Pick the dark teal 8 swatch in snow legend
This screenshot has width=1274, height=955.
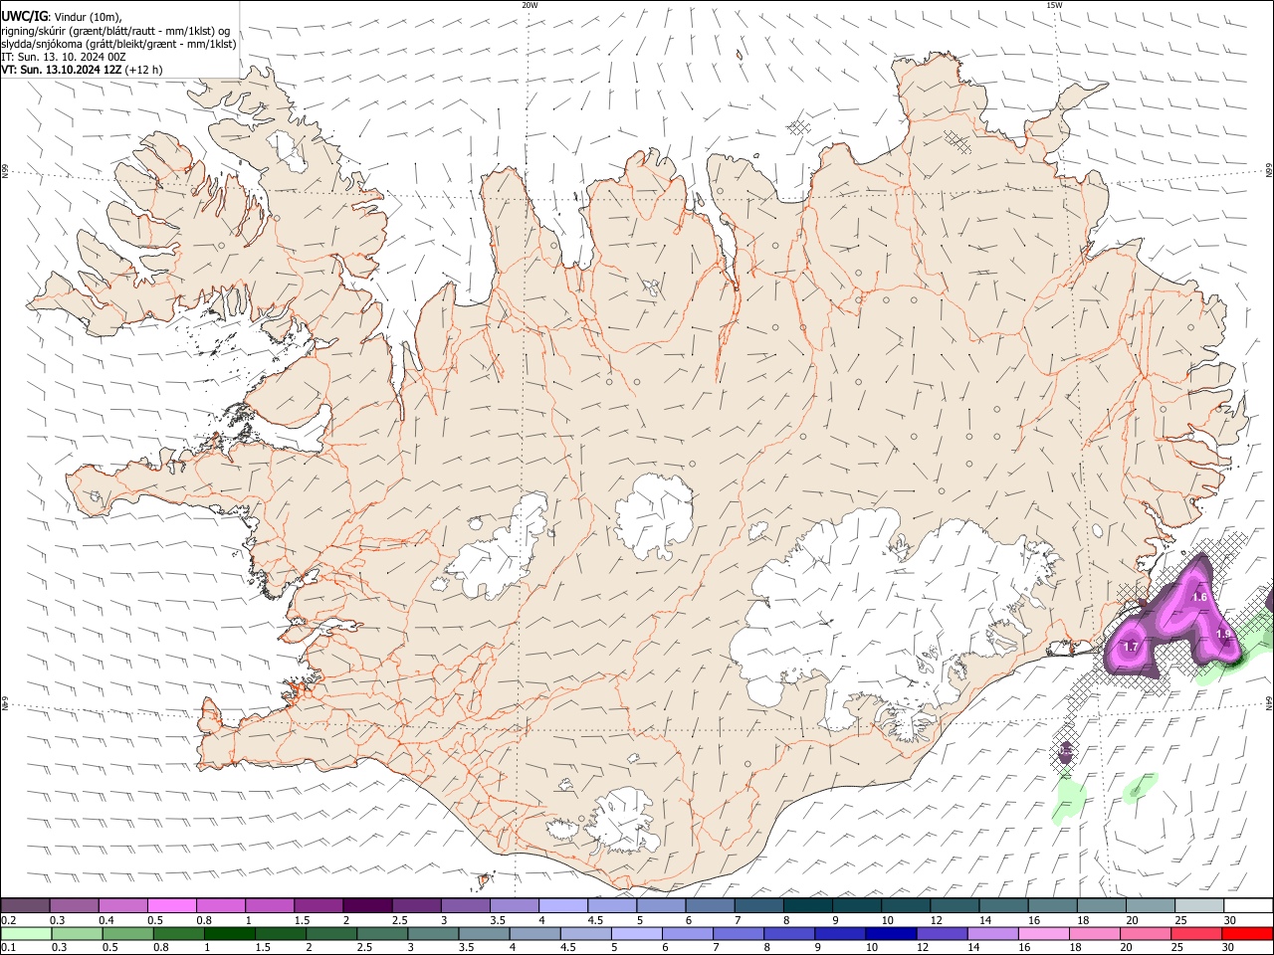pos(807,906)
